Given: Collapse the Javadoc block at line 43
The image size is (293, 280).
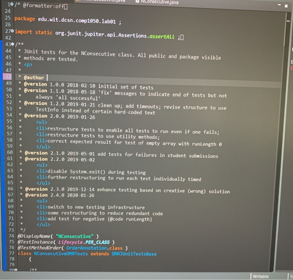Looking at the screenshot, I should tap(13, 44).
